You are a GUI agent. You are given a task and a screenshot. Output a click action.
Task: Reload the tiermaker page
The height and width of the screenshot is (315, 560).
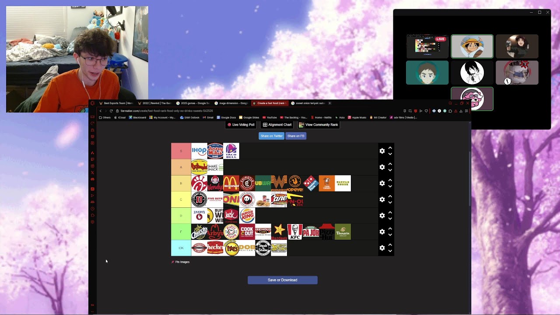point(111,111)
